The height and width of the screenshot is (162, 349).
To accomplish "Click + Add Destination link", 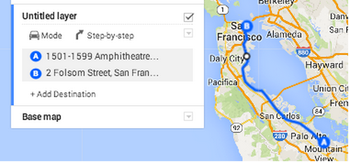I will [x=63, y=94].
